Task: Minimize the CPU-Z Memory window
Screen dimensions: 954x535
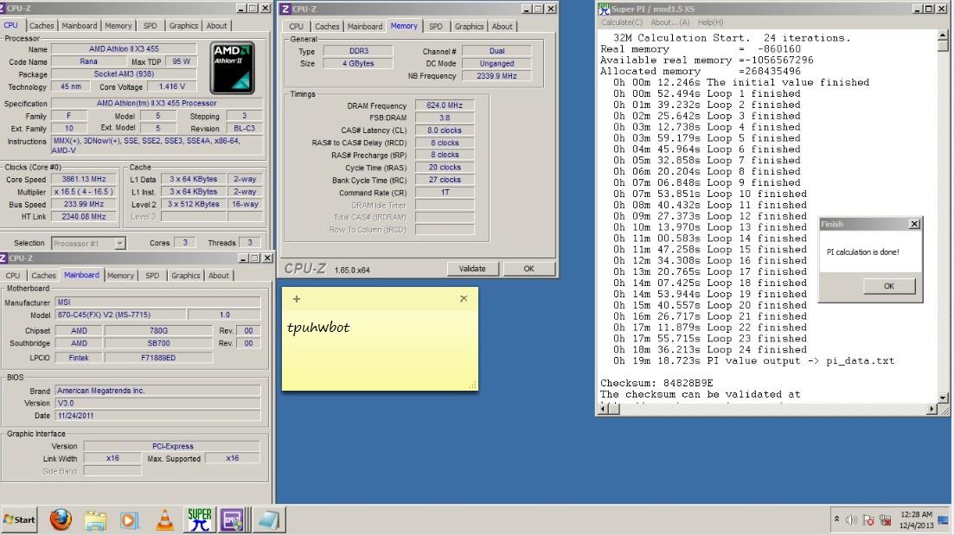Action: (526, 9)
